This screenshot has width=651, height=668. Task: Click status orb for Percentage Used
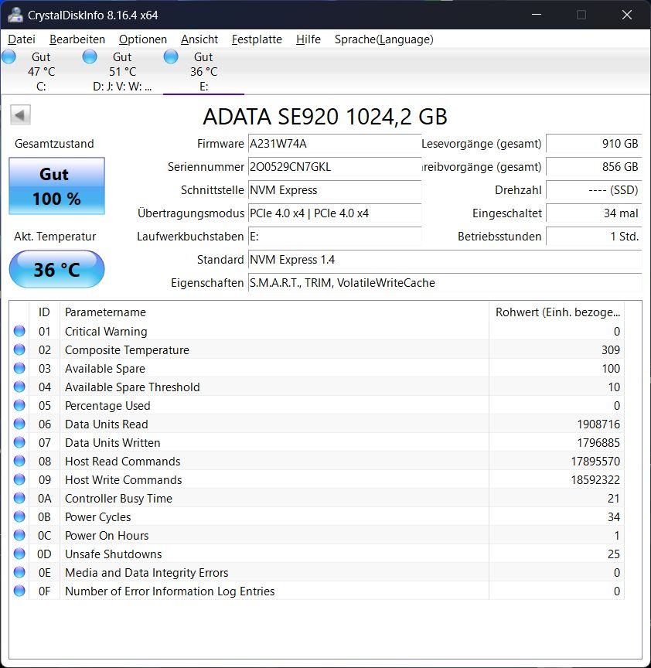tap(19, 406)
